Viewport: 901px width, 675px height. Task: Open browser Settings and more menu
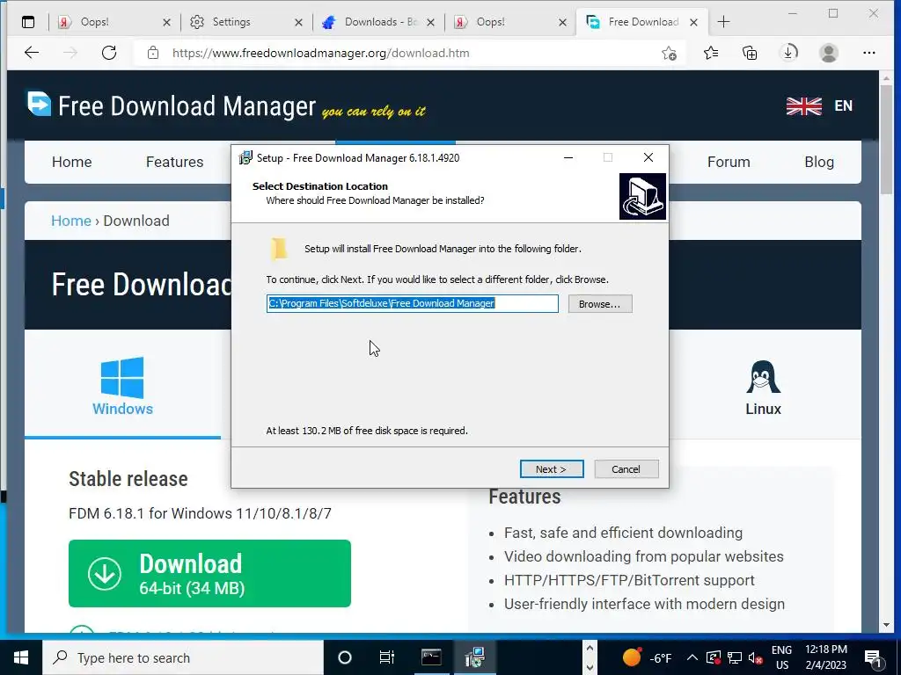[868, 53]
